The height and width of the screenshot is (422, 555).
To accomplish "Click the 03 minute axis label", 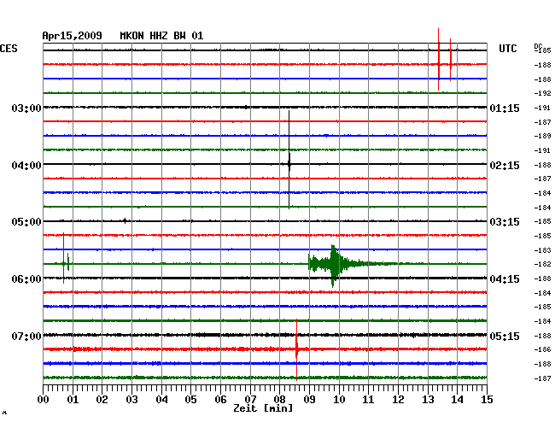I will [132, 400].
